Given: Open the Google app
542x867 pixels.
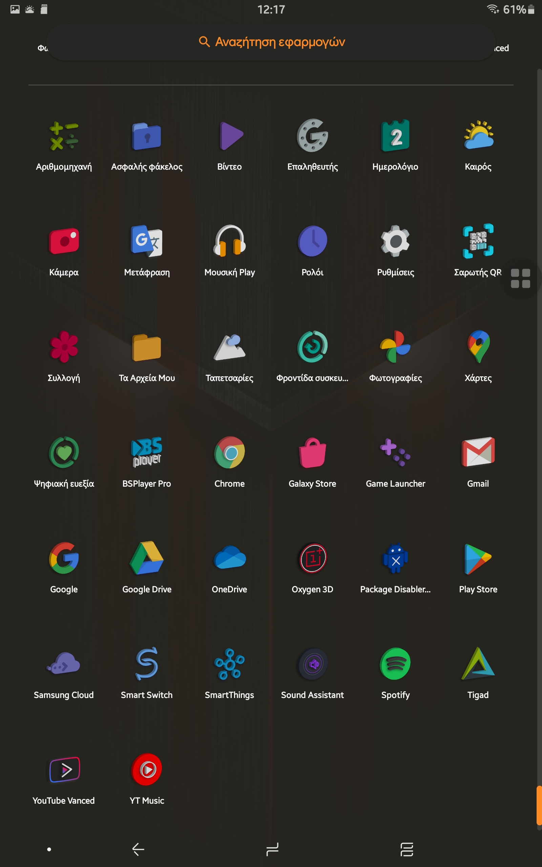Looking at the screenshot, I should point(64,558).
